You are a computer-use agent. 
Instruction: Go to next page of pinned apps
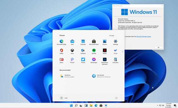(x=123, y=52)
